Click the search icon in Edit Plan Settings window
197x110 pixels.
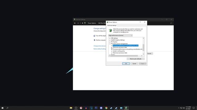click(x=171, y=23)
